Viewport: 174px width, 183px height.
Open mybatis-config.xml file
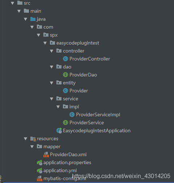[x=65, y=179]
